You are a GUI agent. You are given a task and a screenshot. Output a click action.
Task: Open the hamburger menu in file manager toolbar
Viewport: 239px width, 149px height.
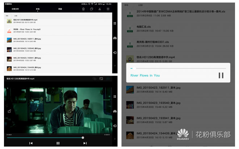click(108, 9)
